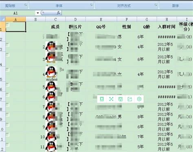Image resolution: width=193 pixels, height=152 pixels.
Task: Expand the 字体 group dialog launcher
Action: tap(91, 5)
